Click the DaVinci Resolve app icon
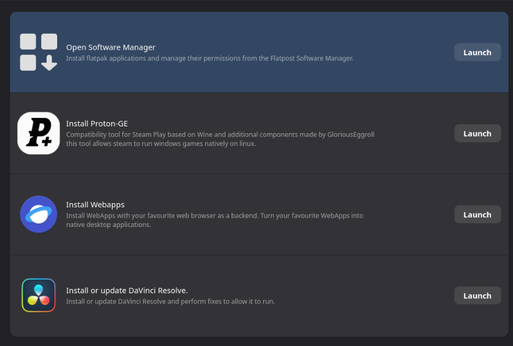This screenshot has height=346, width=513. 38,295
